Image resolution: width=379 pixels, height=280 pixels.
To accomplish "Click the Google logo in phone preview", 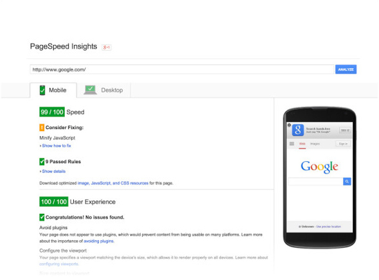I will pyautogui.click(x=319, y=166).
